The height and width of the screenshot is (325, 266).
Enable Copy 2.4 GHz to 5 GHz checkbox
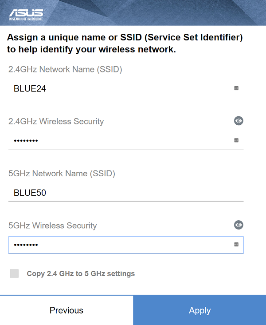tap(14, 273)
